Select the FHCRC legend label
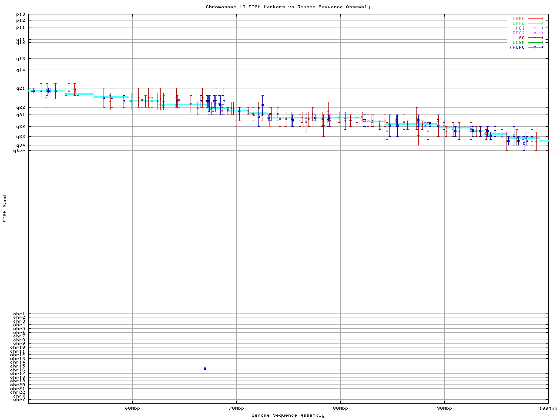Viewport: 557px width, 418px height. tap(517, 47)
